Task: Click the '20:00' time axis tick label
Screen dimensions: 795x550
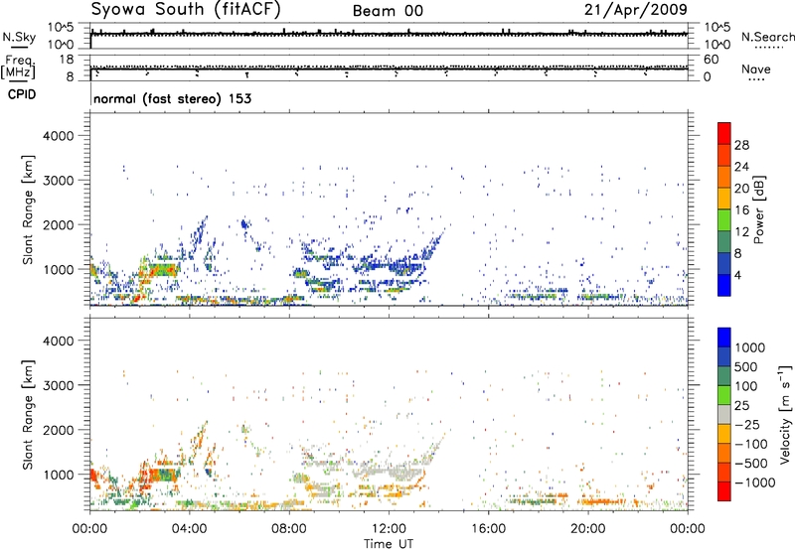Action: [588, 529]
